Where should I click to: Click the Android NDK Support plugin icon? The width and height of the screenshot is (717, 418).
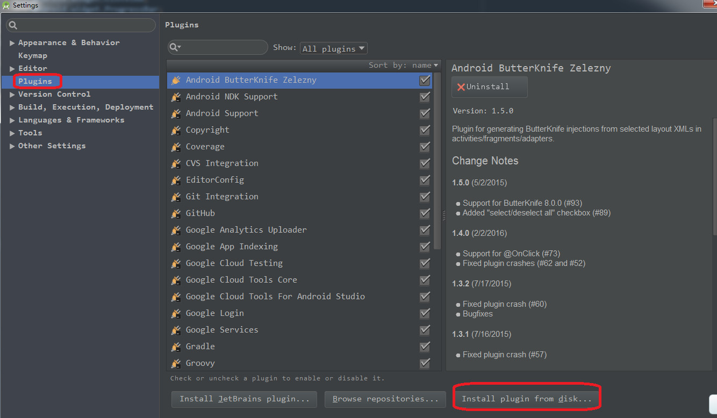(175, 97)
